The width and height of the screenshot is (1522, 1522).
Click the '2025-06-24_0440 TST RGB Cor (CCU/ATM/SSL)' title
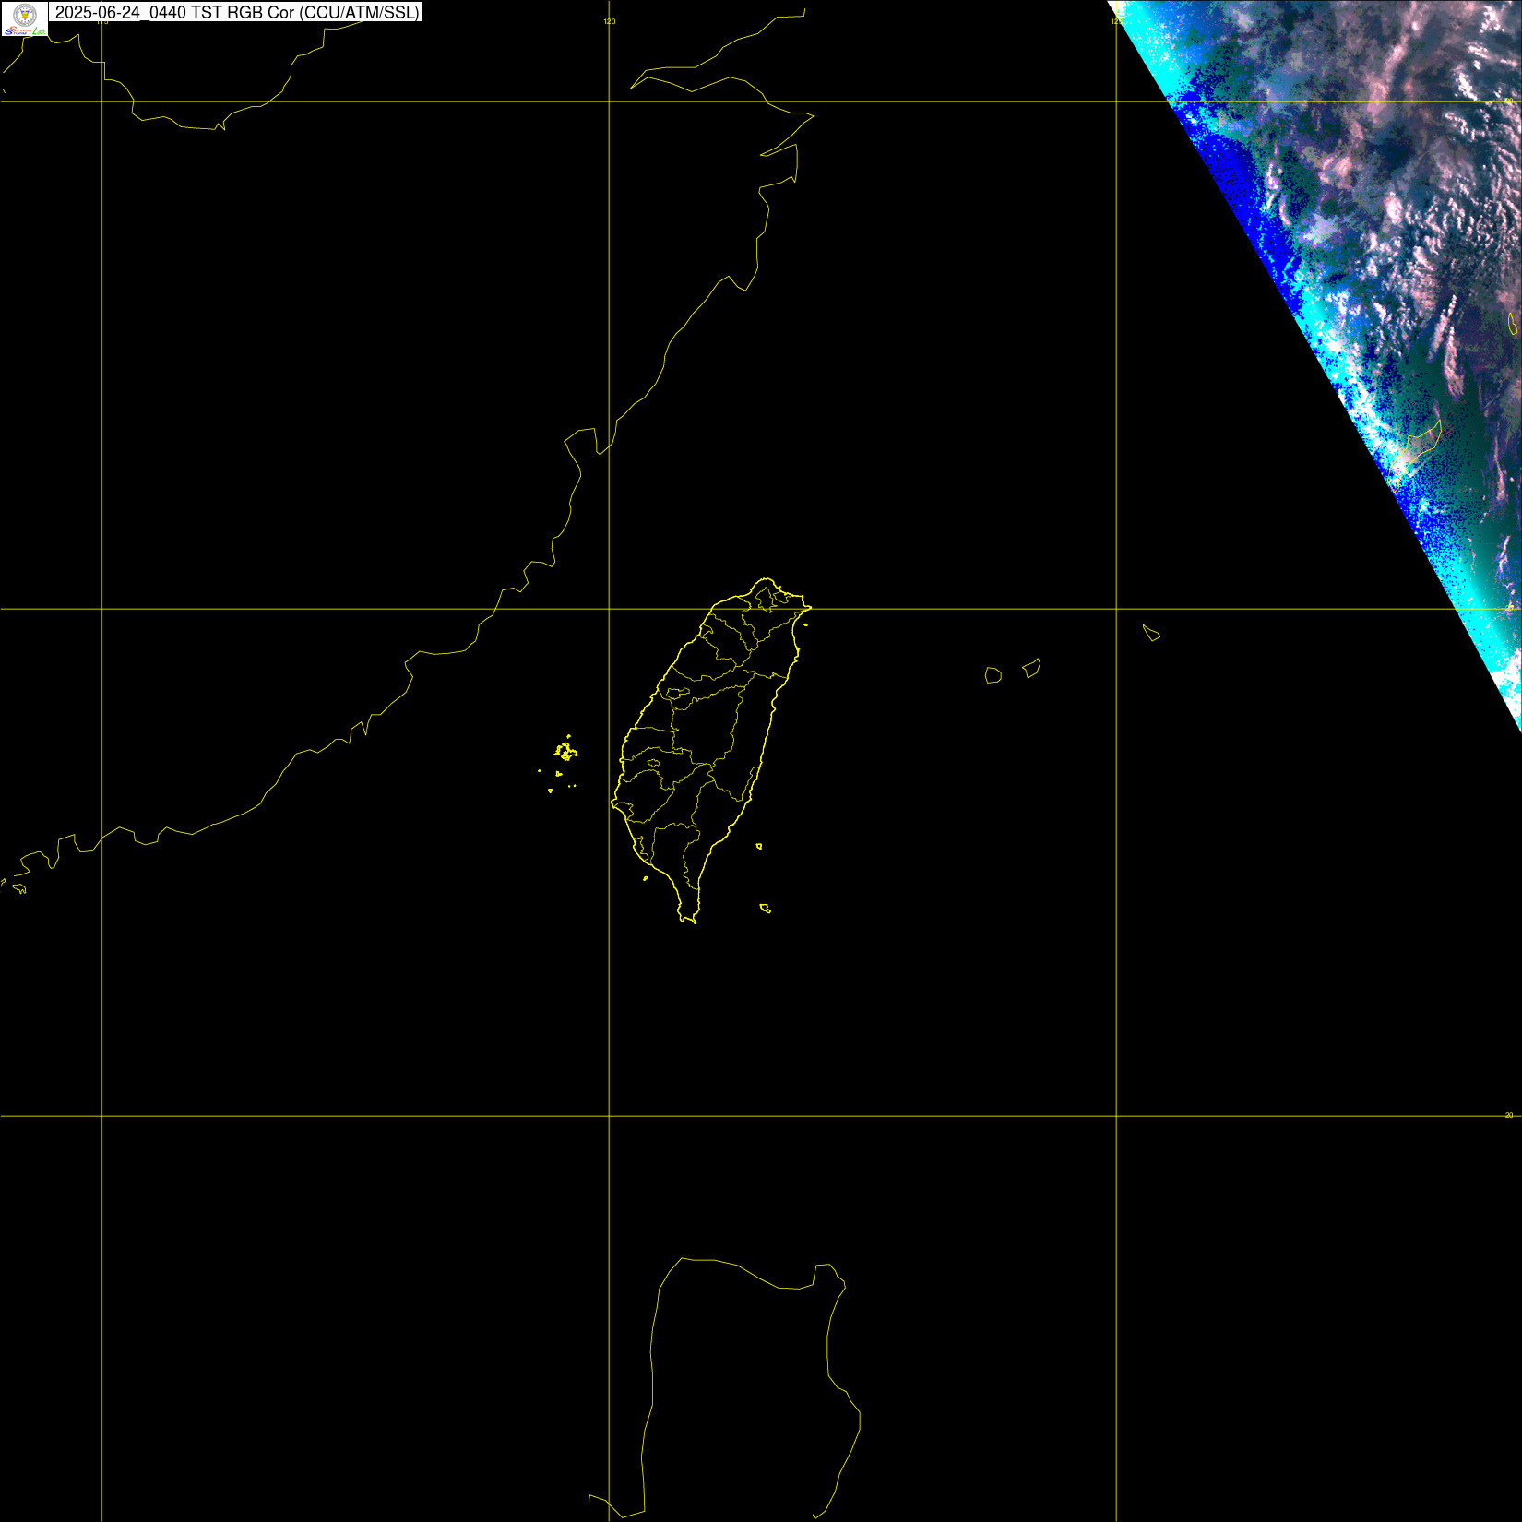(235, 12)
